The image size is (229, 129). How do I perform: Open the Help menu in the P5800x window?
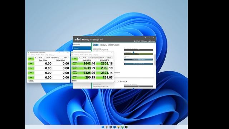coord(47,55)
